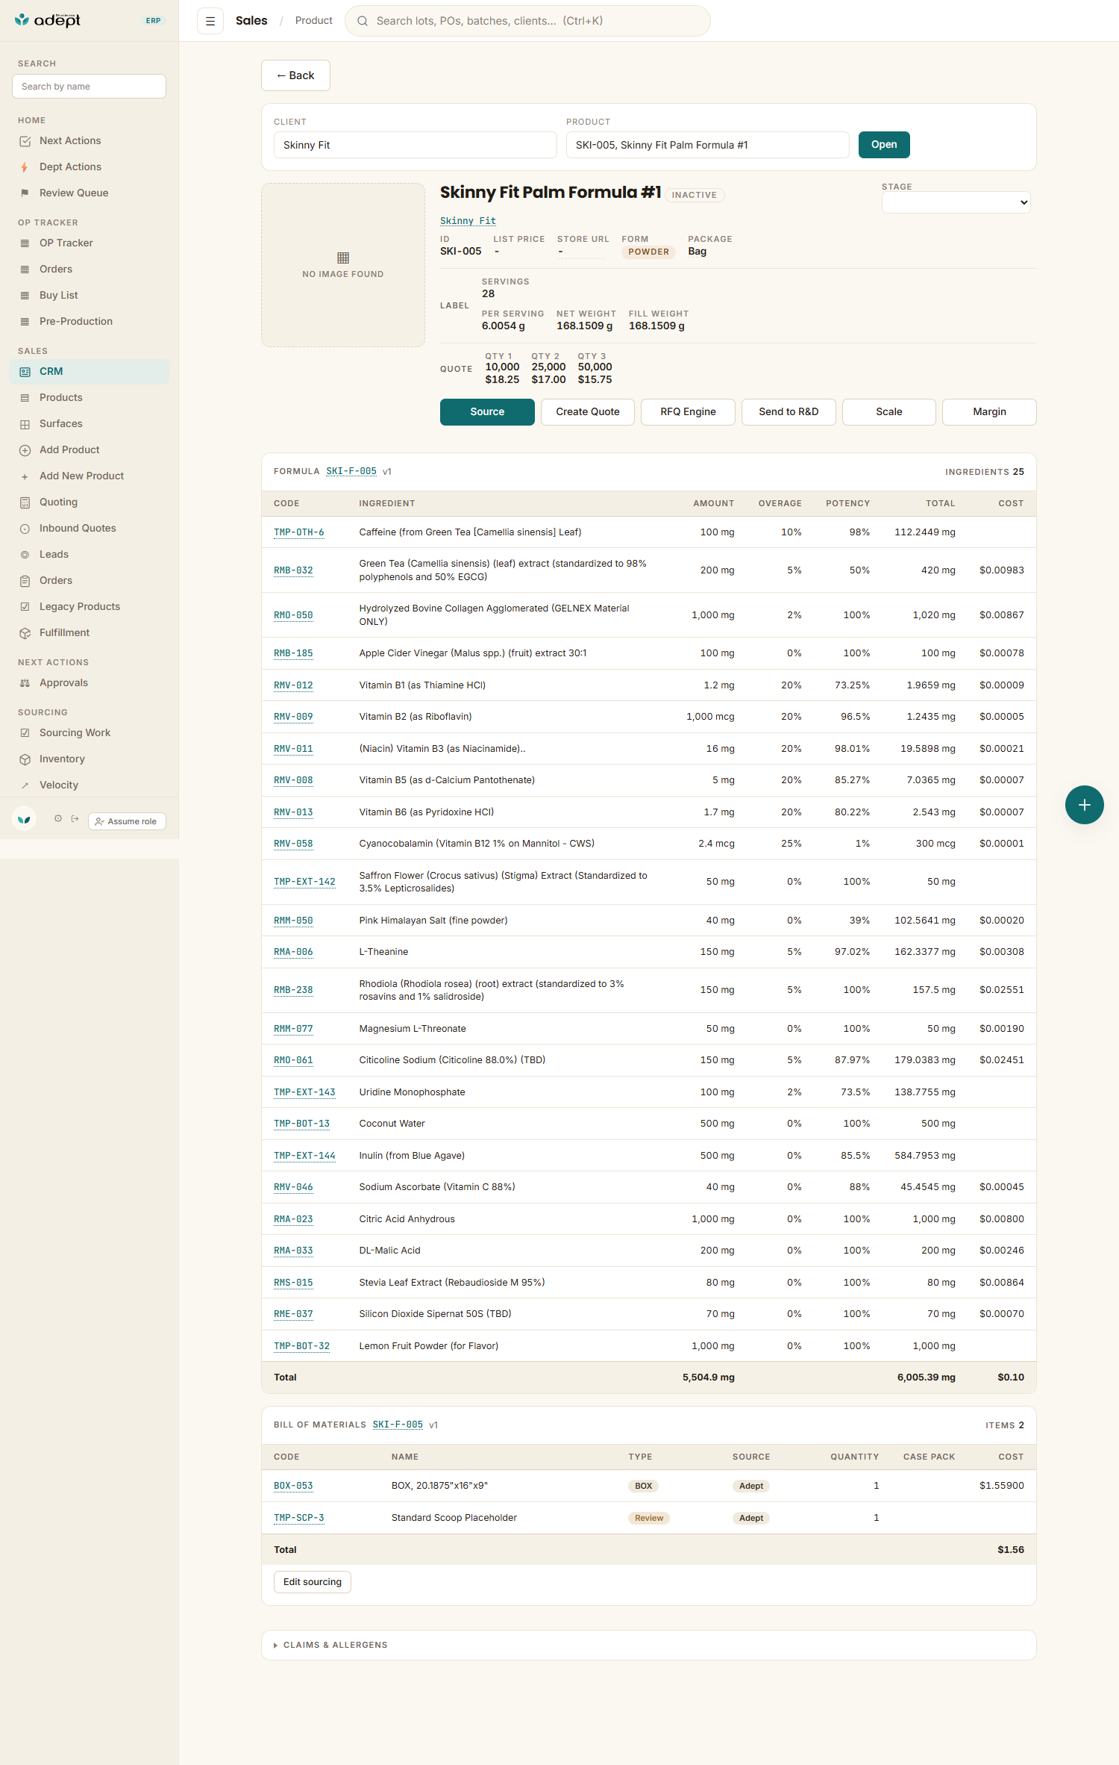Go to Dept Actions page
1119x1765 pixels.
pyautogui.click(x=70, y=167)
